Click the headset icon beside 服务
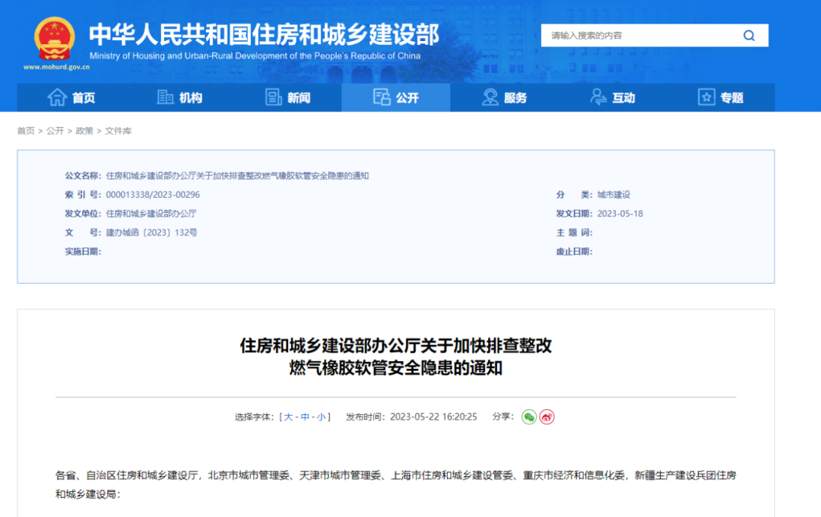The width and height of the screenshot is (821, 517). [x=490, y=97]
